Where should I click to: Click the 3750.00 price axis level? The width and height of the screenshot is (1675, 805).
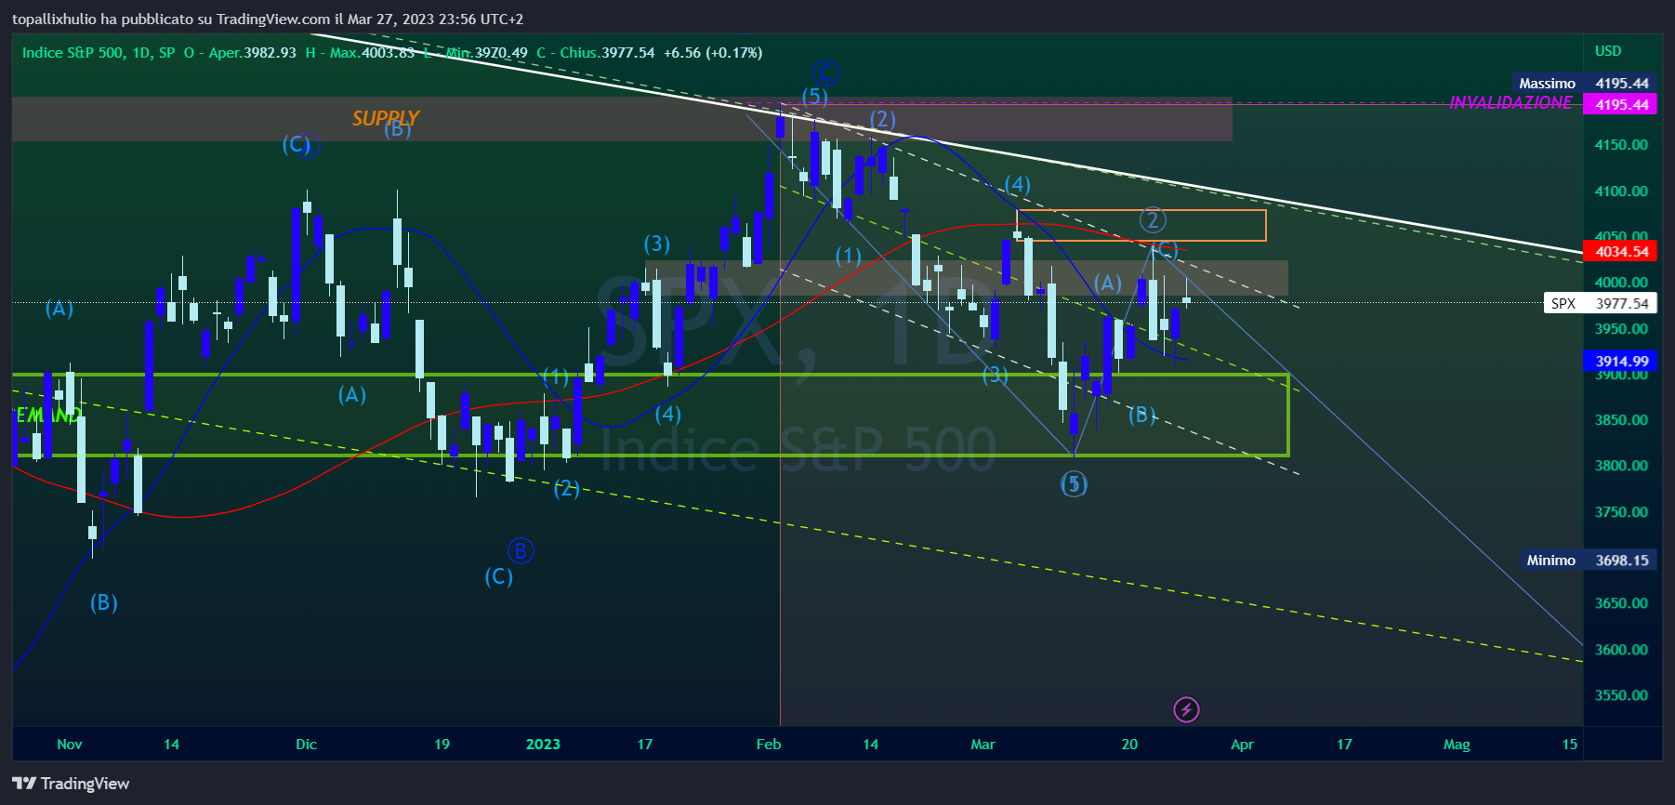[x=1621, y=512]
